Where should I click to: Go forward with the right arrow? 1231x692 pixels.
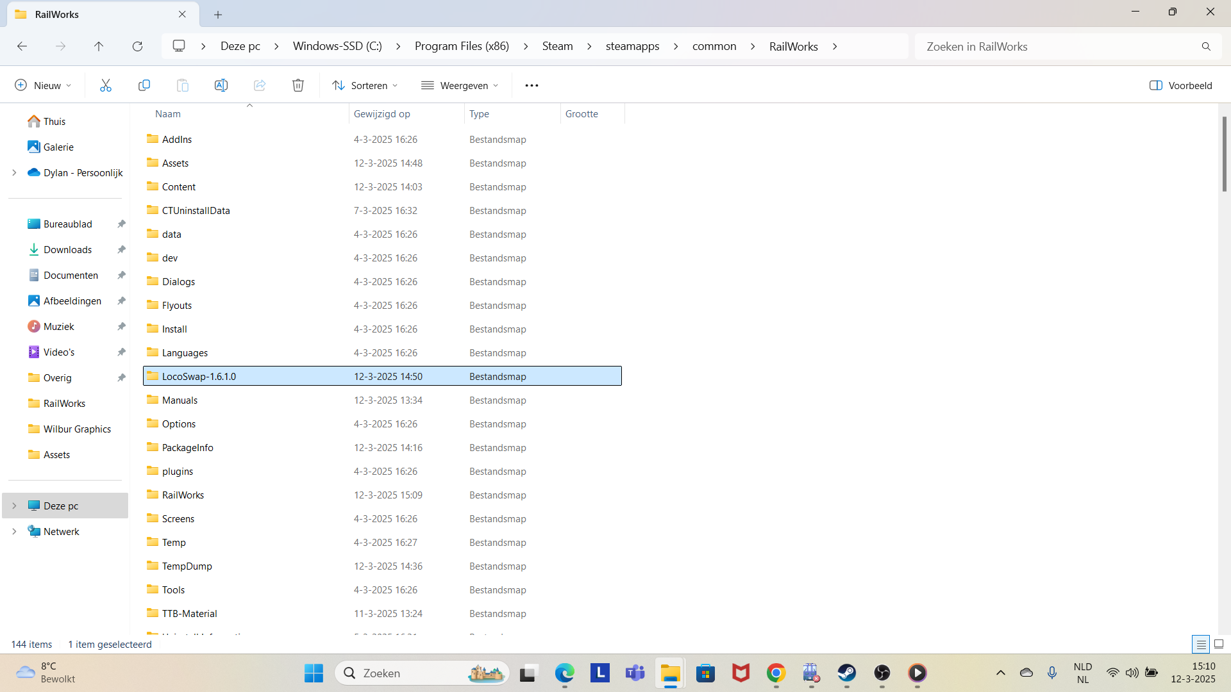tap(60, 46)
